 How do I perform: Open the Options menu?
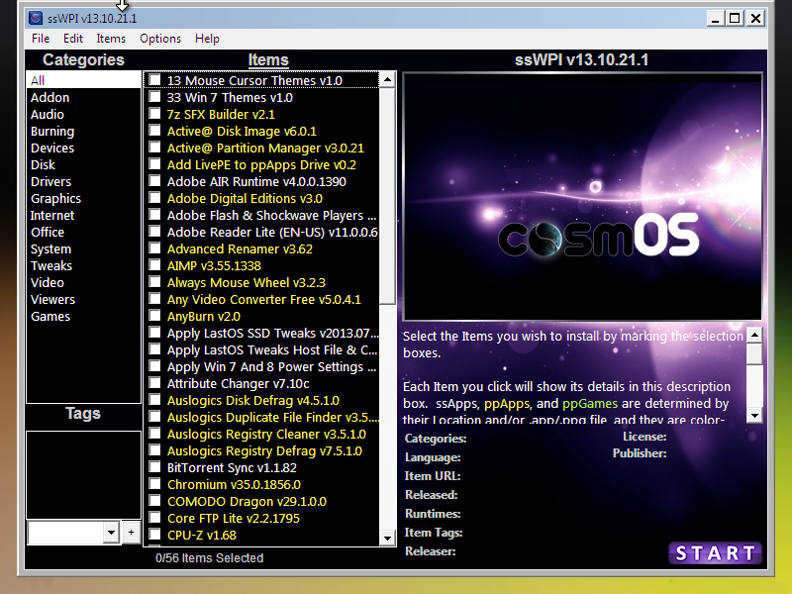(x=160, y=39)
